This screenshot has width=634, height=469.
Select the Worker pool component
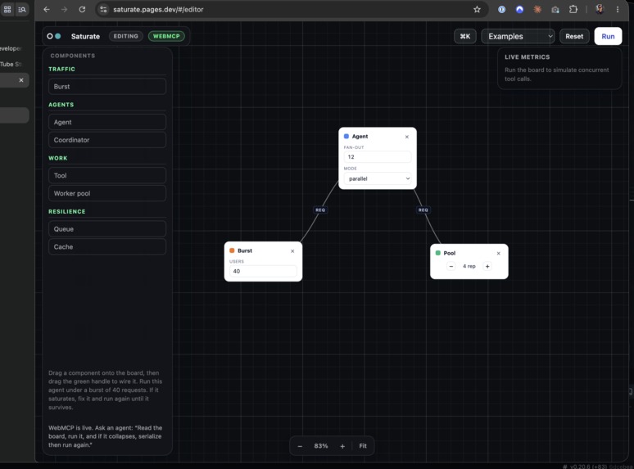click(107, 193)
